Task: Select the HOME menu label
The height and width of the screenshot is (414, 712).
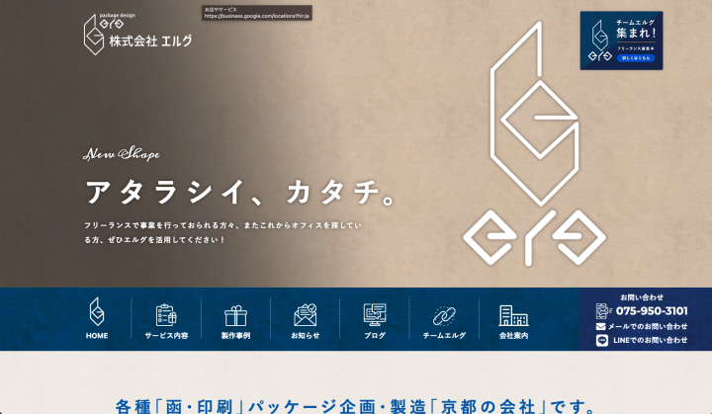Action: coord(97,336)
